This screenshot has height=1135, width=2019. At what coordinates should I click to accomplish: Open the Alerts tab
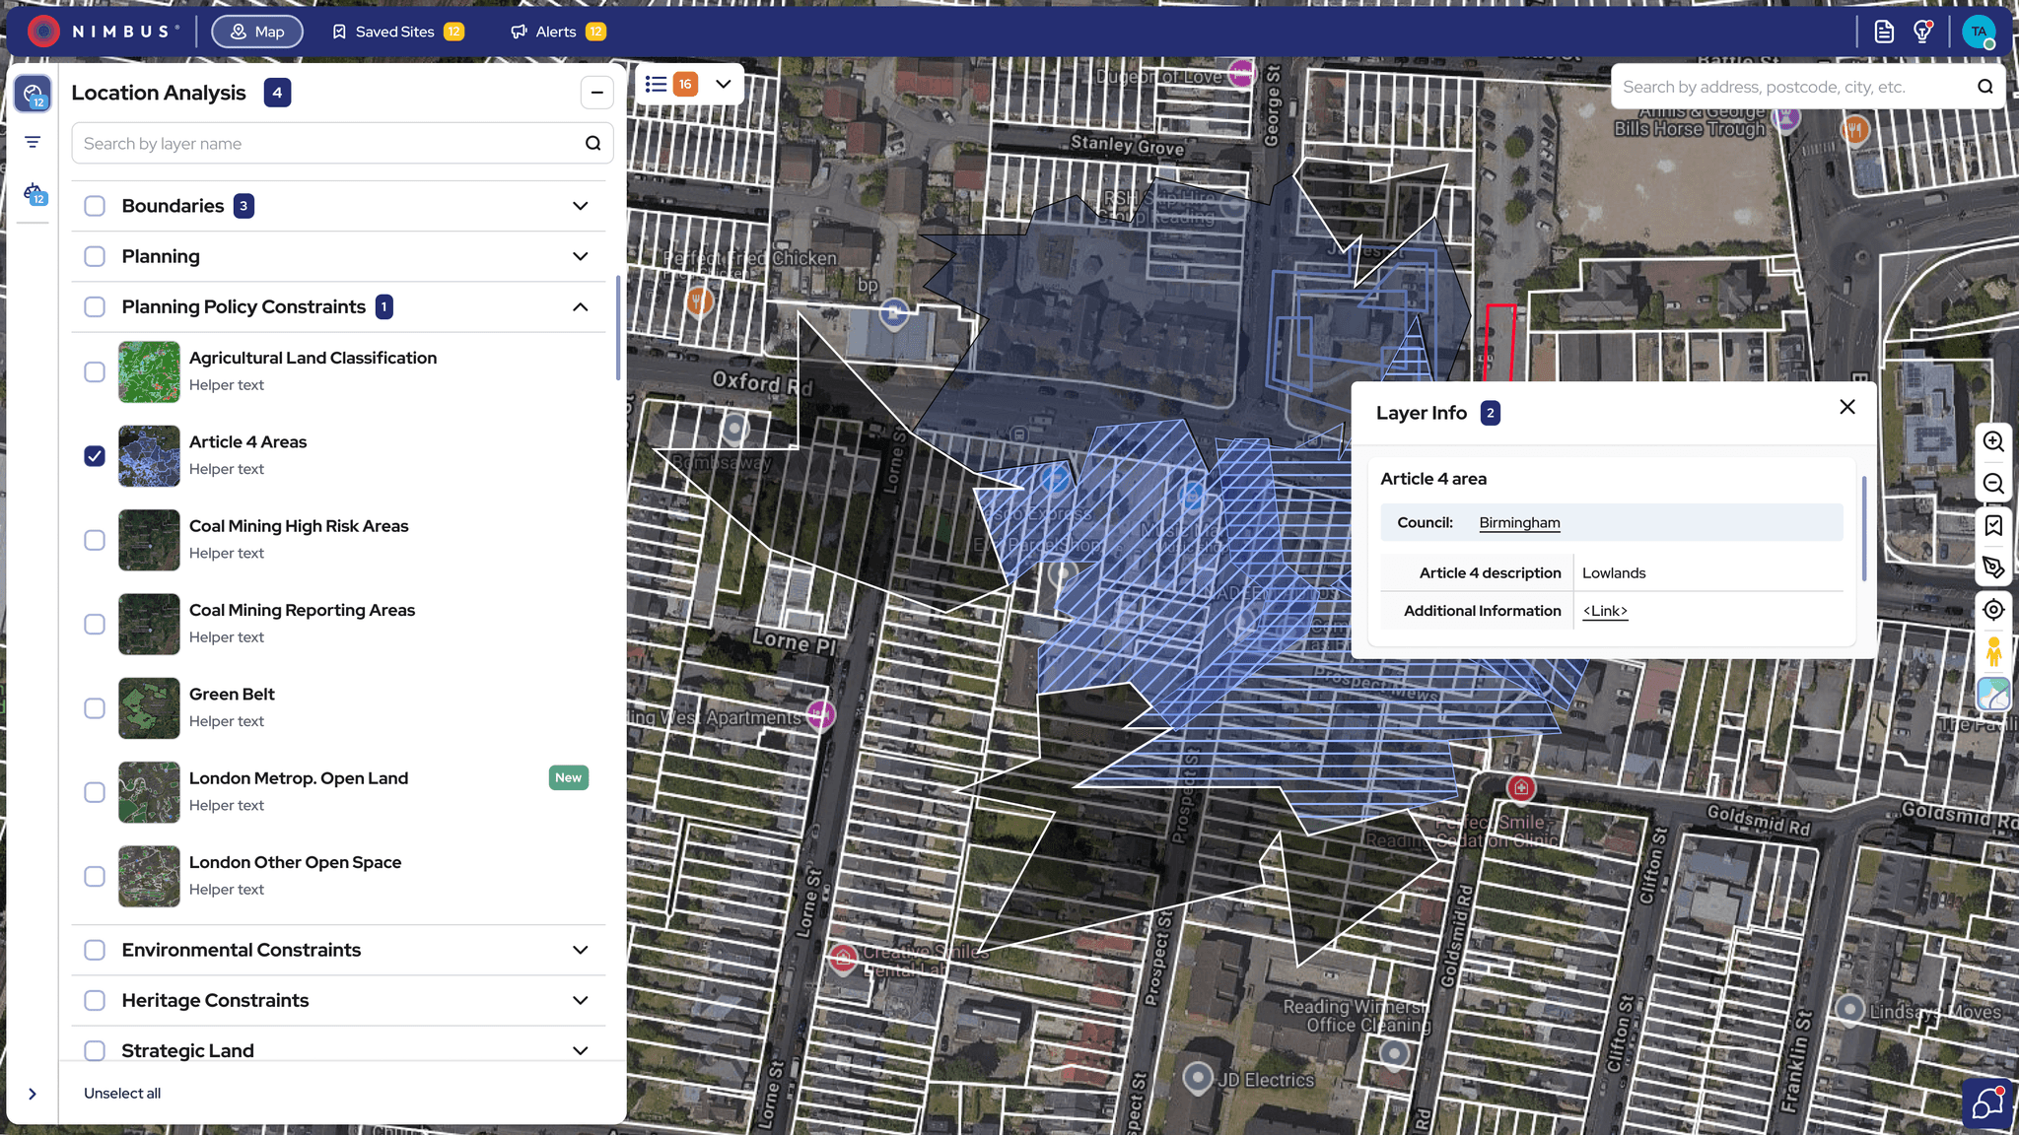[x=557, y=32]
